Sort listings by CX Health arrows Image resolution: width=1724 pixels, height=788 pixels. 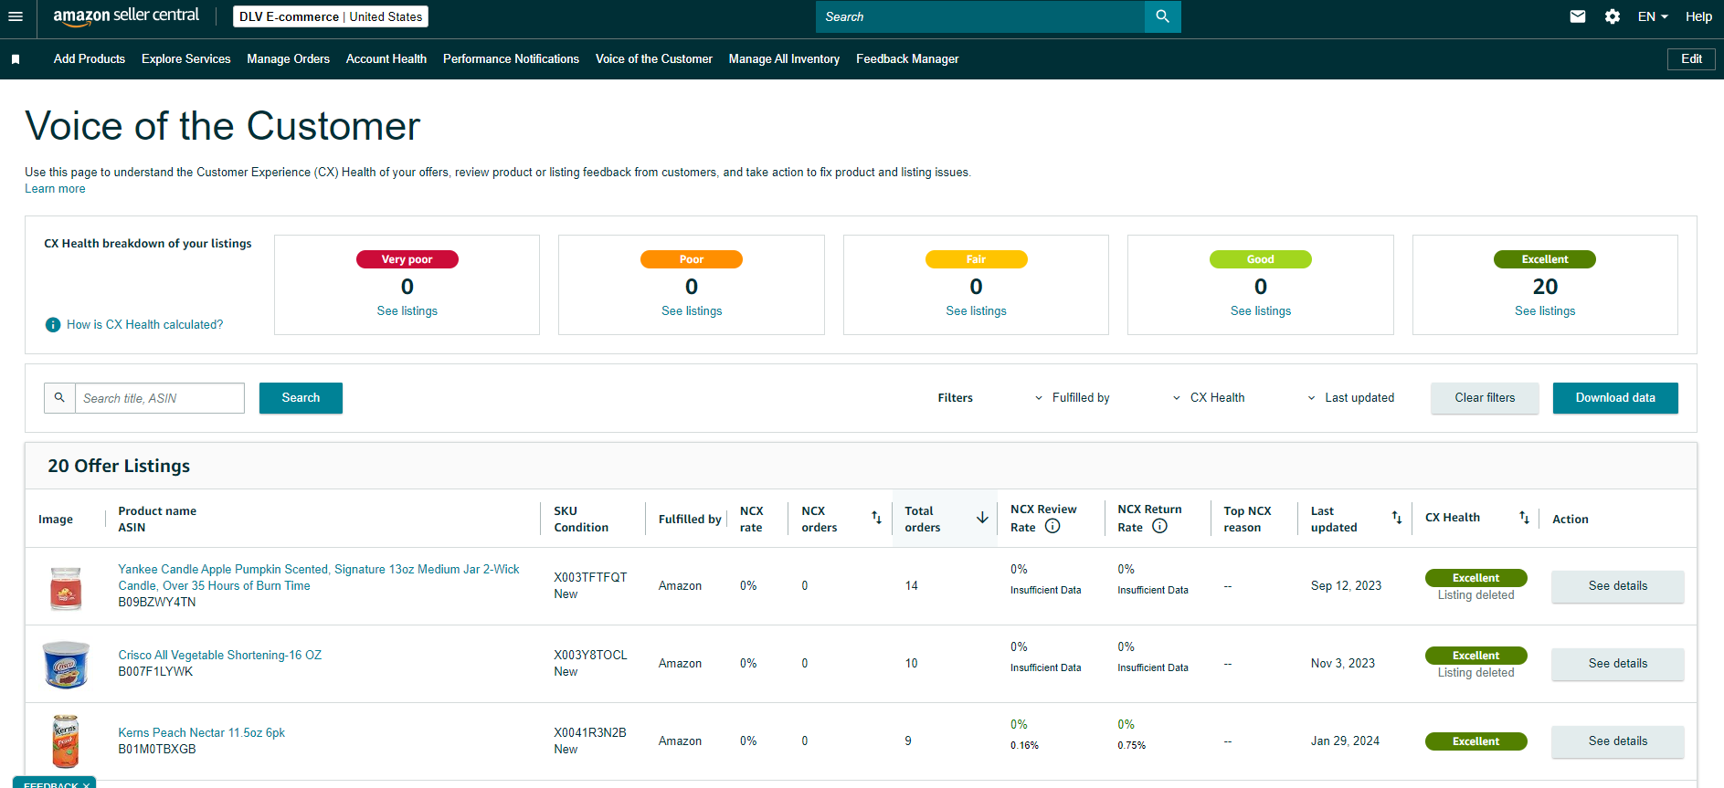(1524, 518)
